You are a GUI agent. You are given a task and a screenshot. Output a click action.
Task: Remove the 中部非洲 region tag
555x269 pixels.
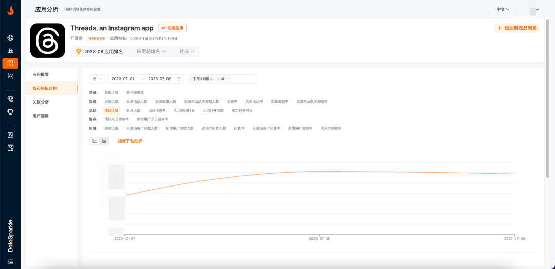pos(211,79)
